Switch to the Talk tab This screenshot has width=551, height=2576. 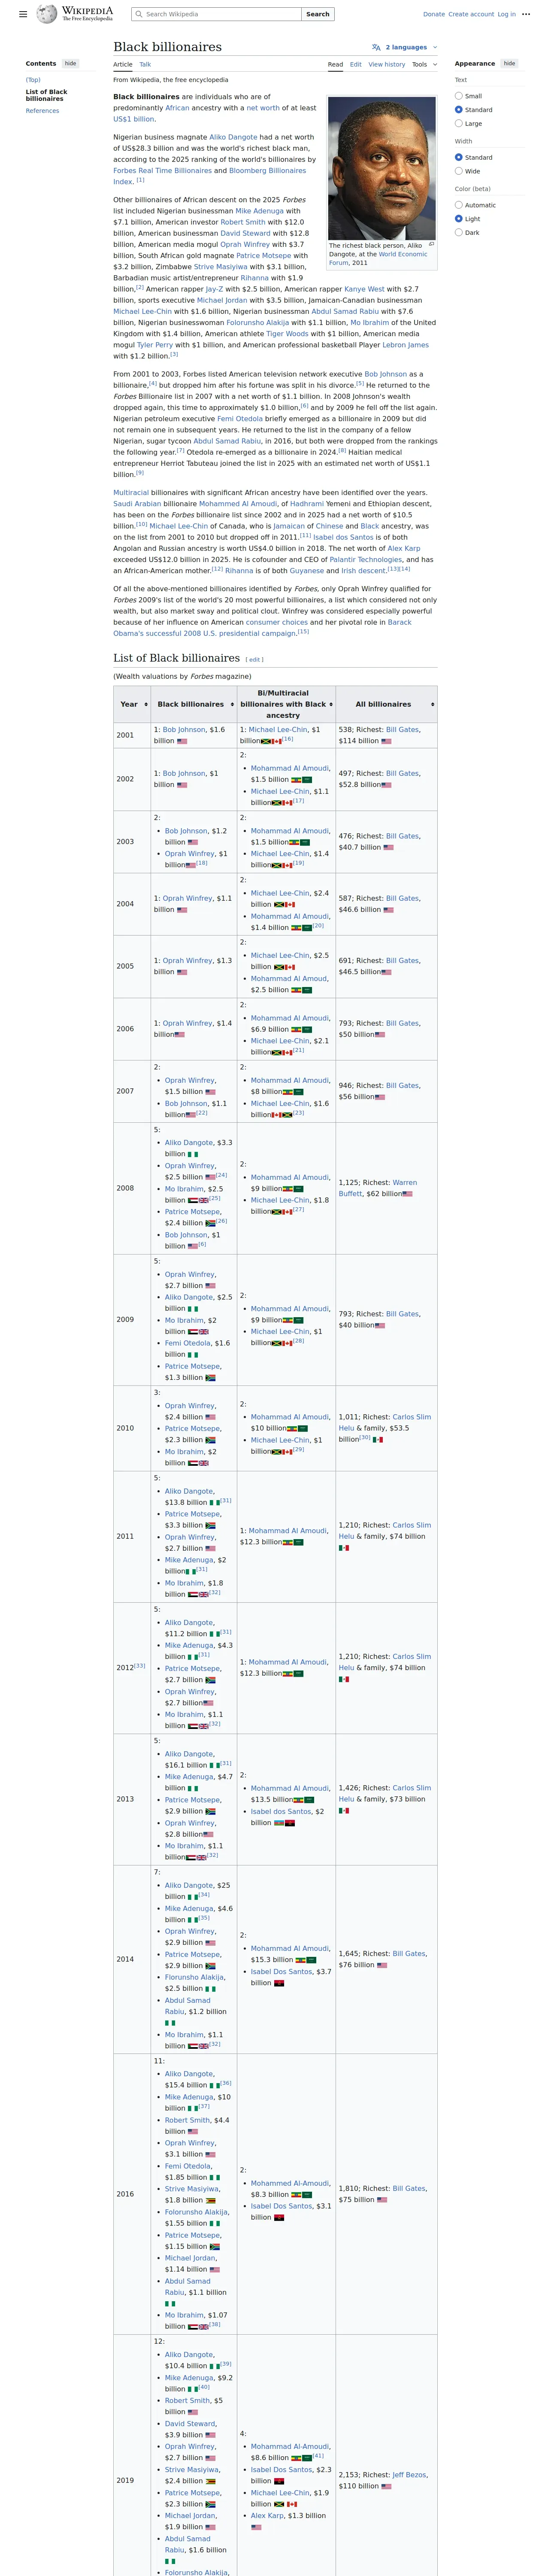[145, 64]
